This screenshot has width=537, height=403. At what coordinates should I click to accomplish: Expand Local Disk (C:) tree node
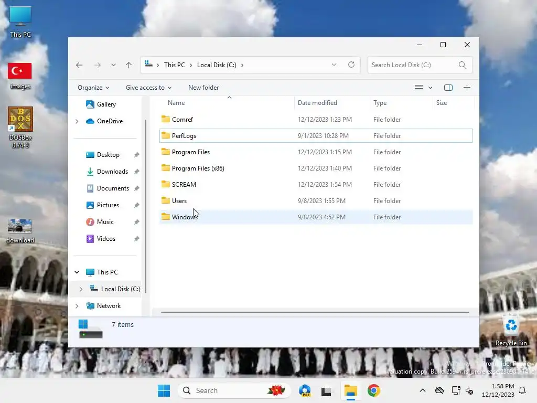coord(81,289)
